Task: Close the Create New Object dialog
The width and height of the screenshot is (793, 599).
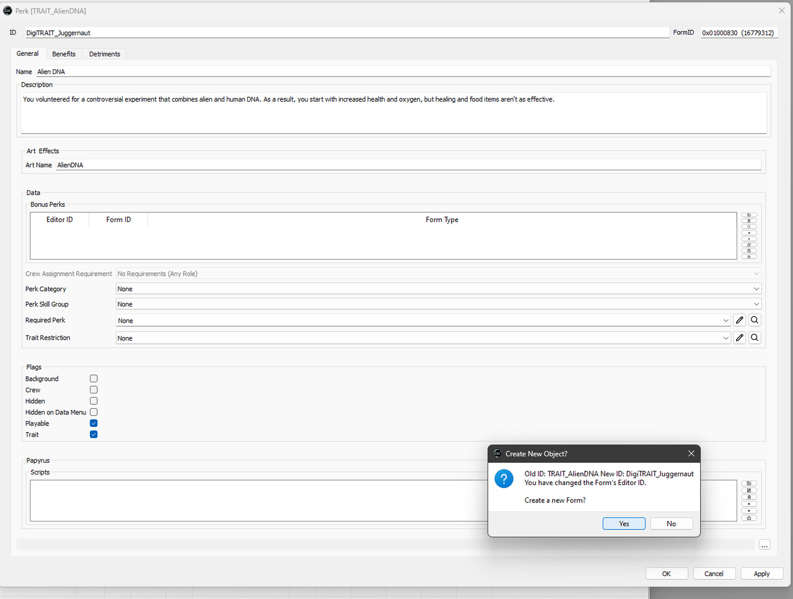Action: point(691,453)
